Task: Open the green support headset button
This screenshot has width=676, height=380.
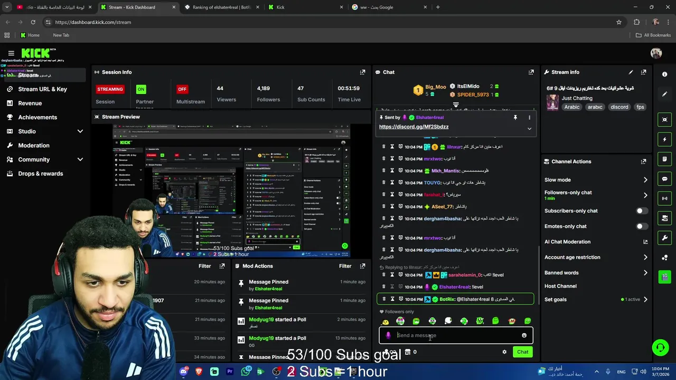Action: pos(660,347)
